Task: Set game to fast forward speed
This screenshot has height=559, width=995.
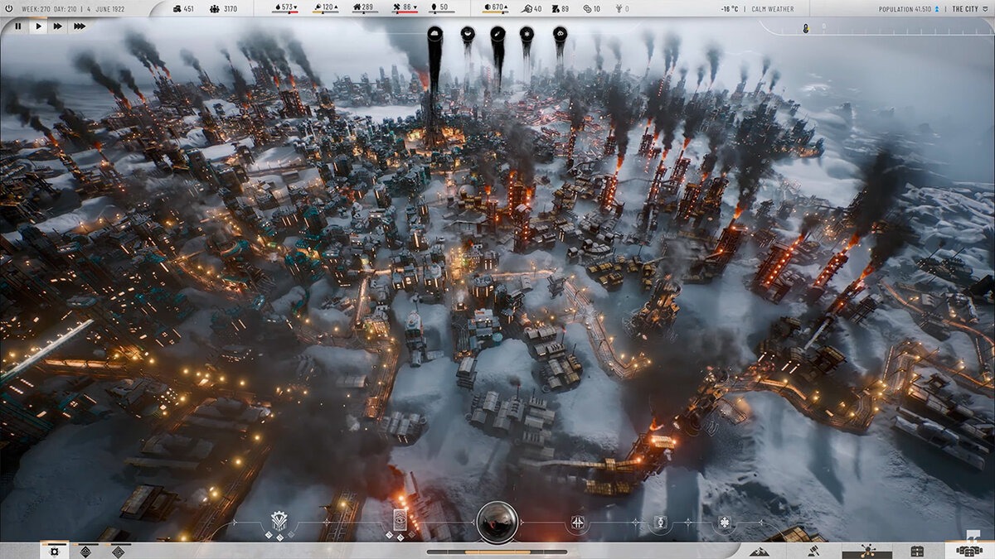Action: (58, 27)
